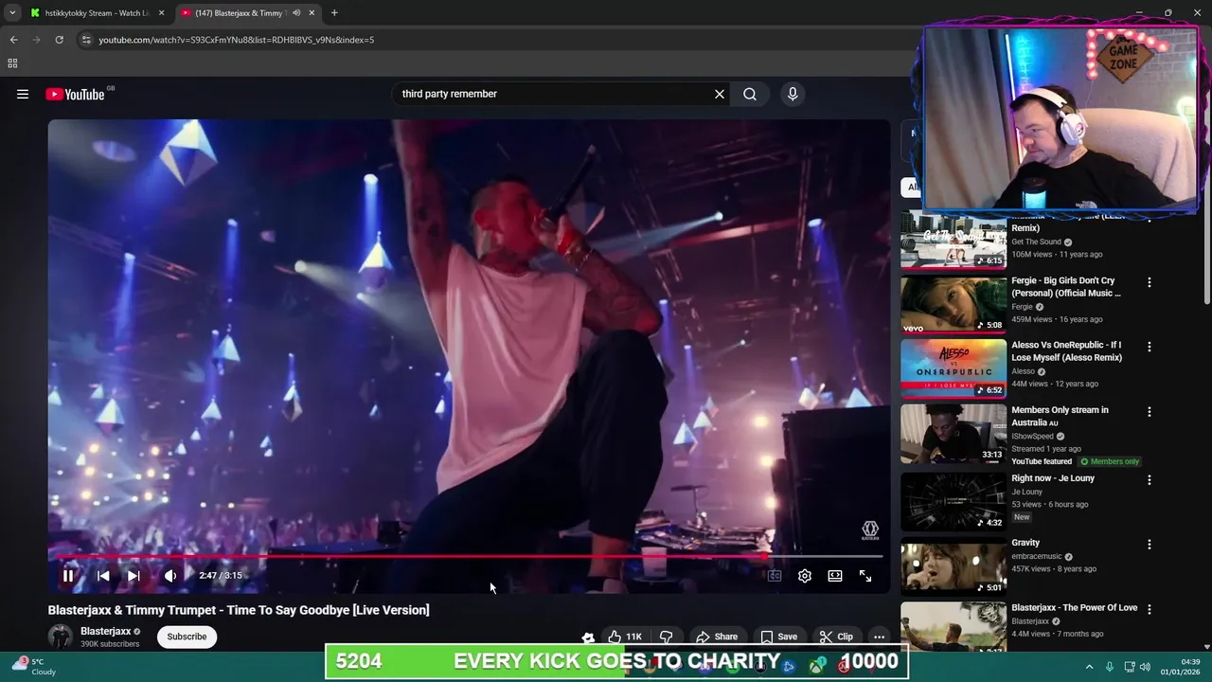Dislike the video with thumbs-down
Screen dimensions: 1212x682
[x=667, y=637]
